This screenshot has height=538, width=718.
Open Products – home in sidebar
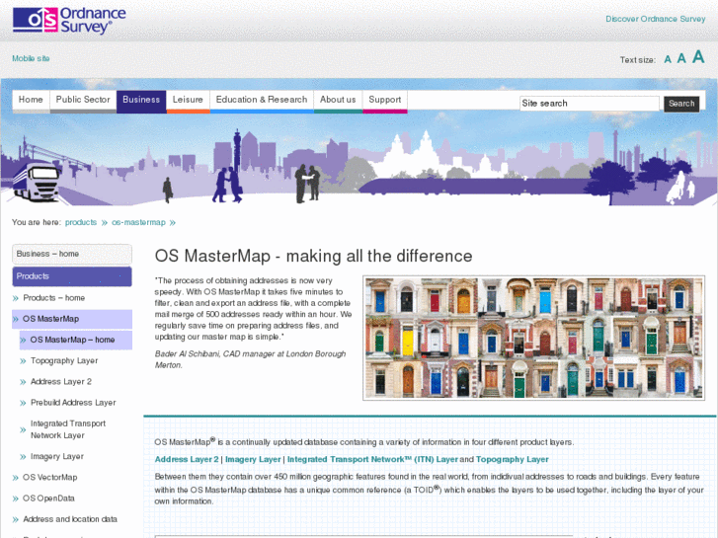[x=53, y=298]
